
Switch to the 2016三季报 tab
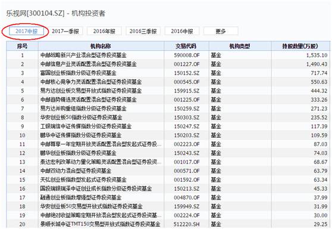143,31
